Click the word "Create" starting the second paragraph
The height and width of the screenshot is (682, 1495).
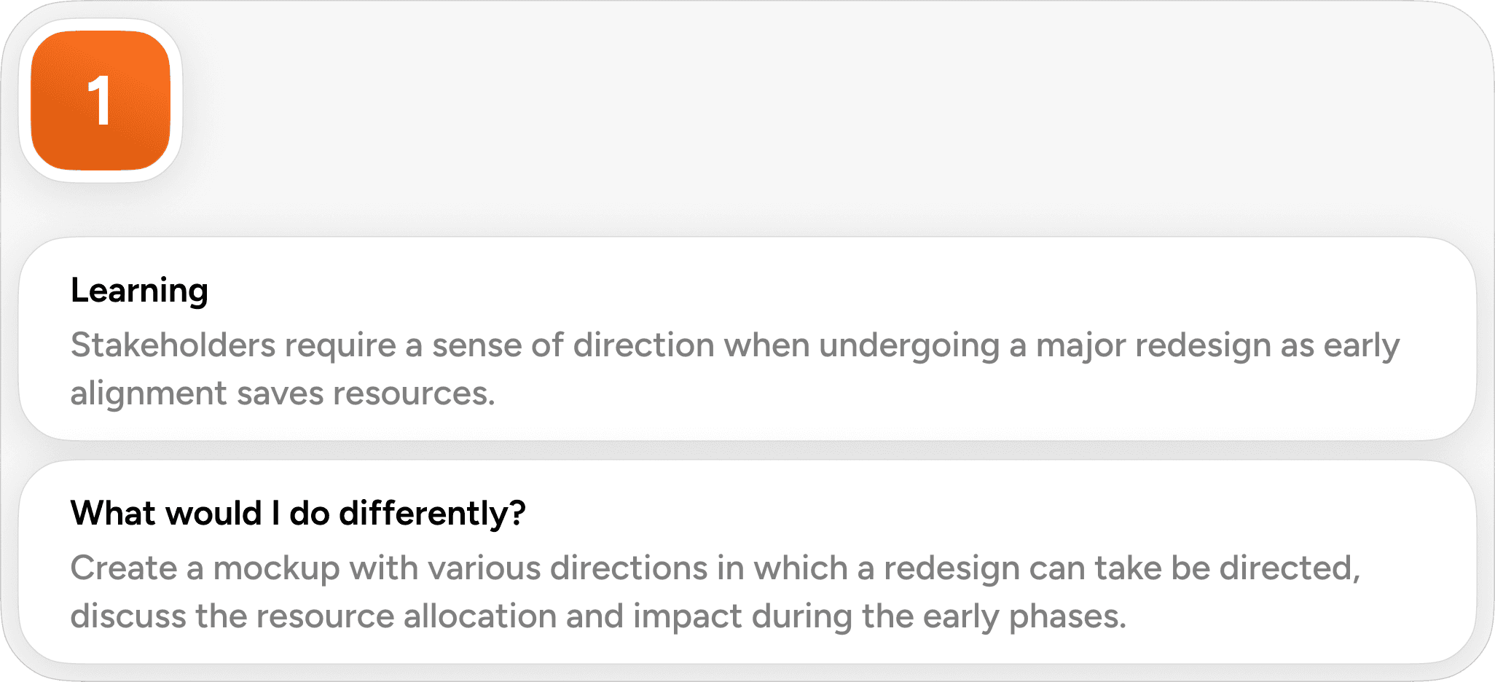[124, 568]
